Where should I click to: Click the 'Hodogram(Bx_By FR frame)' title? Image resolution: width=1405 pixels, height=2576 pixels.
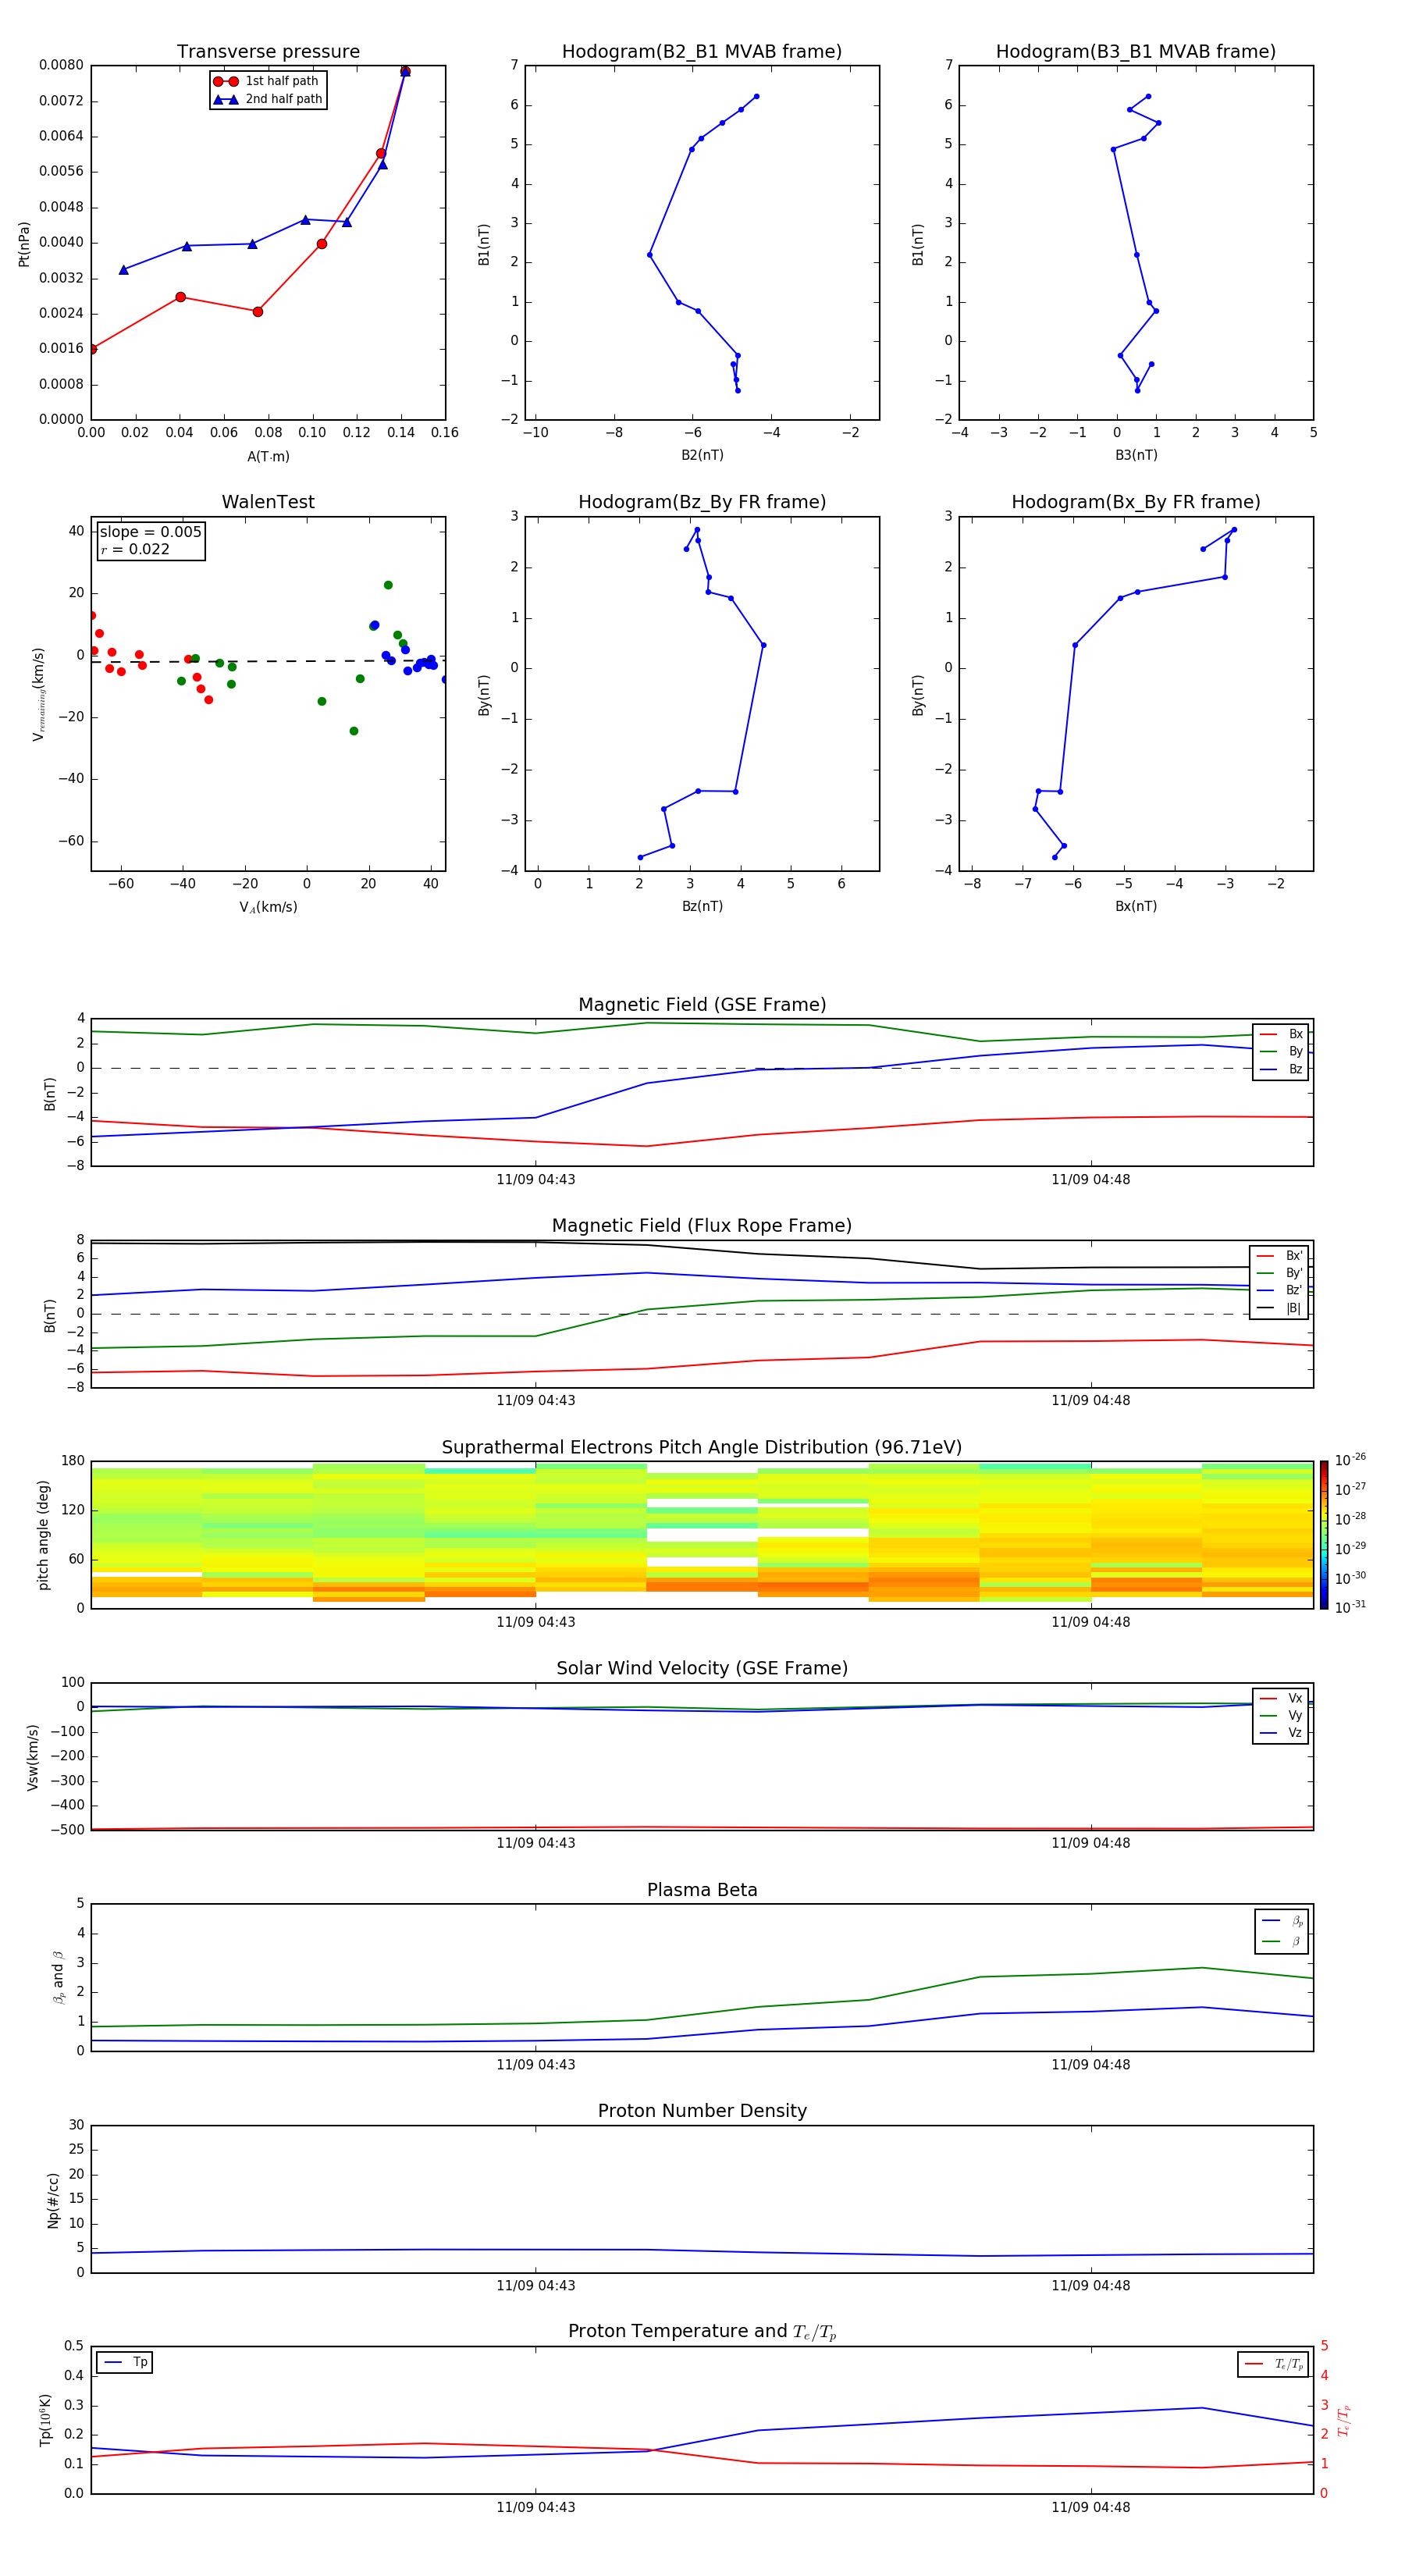[x=1136, y=502]
